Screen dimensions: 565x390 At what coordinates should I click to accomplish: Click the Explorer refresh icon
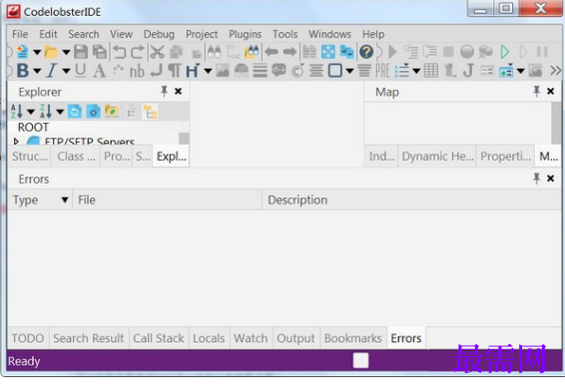click(75, 112)
